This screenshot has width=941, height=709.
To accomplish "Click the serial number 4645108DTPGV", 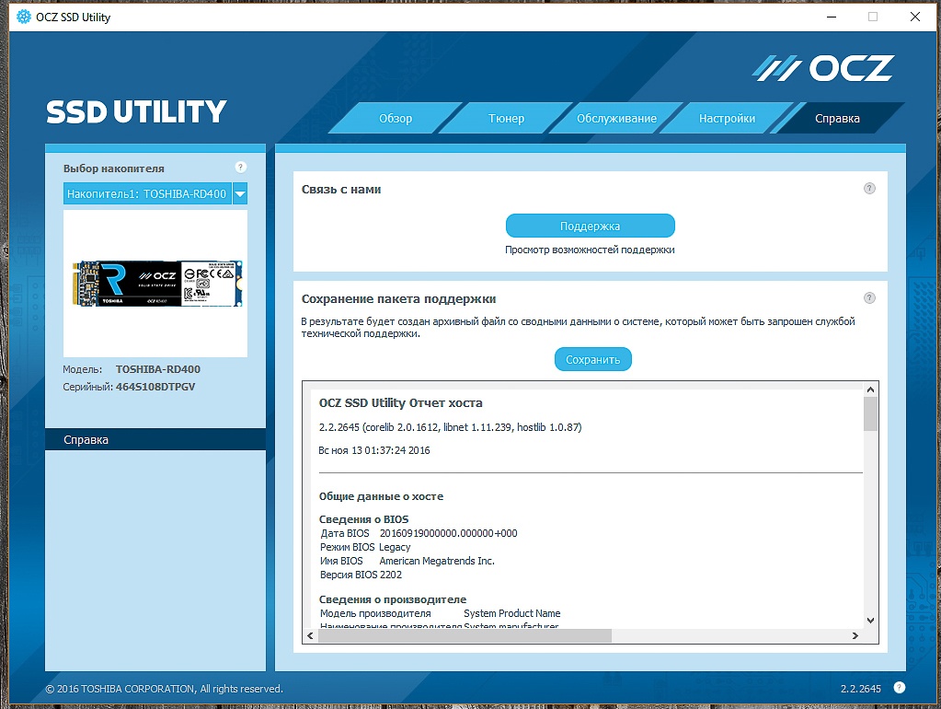I will (x=155, y=387).
